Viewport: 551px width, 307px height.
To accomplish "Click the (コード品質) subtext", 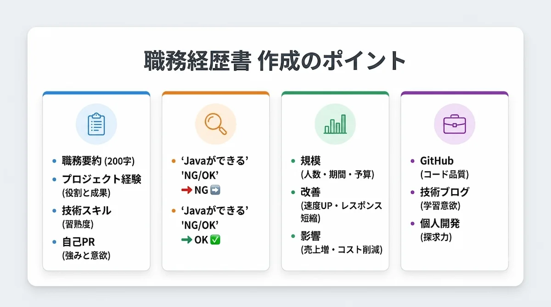I will click(x=444, y=174).
